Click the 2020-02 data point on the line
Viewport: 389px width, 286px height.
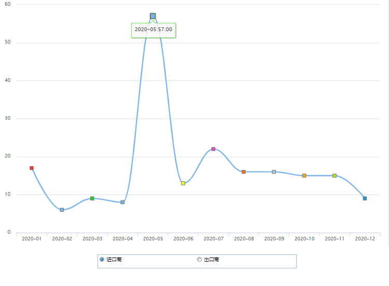point(62,210)
